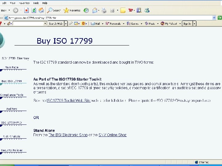Open Compliance Tools sidebar link
The height and width of the screenshot is (166, 222).
coord(12,95)
